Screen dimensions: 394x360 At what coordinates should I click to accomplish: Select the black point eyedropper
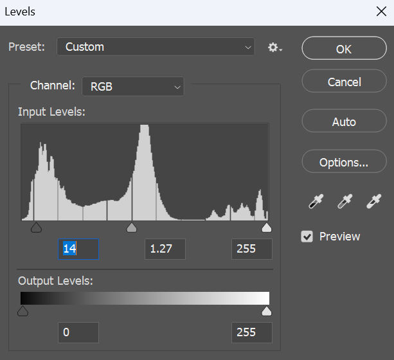(316, 201)
